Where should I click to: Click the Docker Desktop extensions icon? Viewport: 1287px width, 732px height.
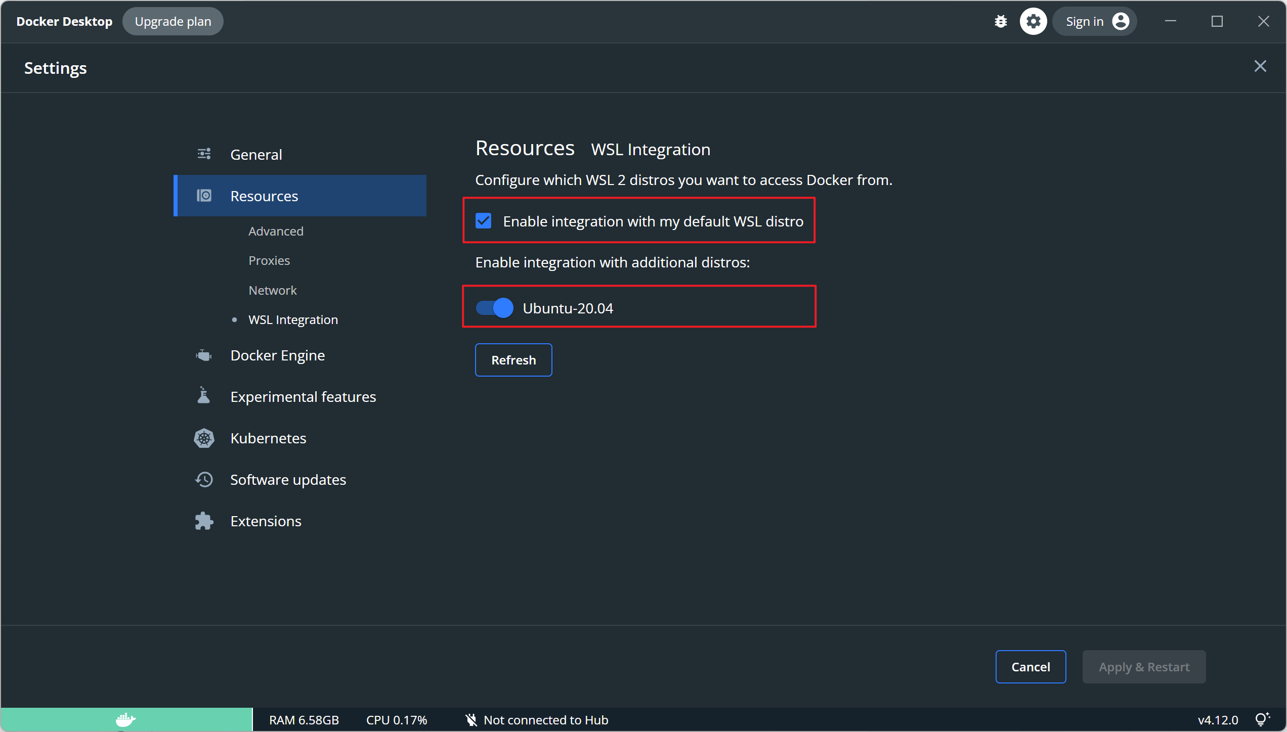202,521
